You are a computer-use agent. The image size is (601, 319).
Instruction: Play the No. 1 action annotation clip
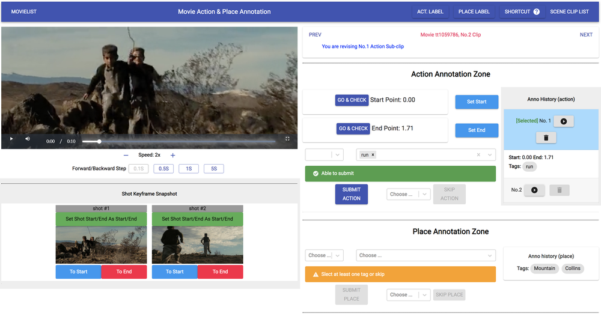[563, 121]
